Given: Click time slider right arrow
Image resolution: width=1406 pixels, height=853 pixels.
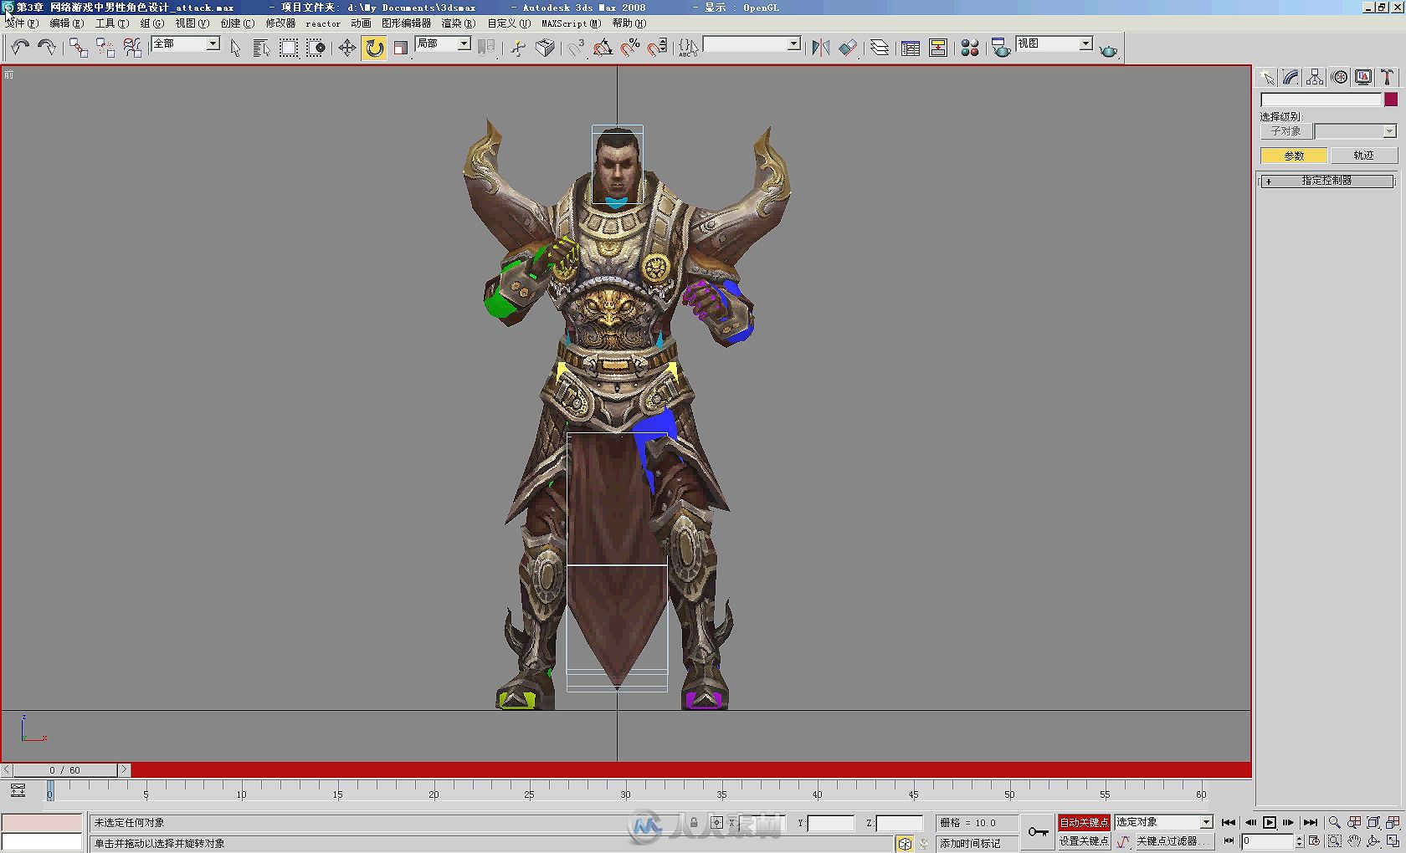Looking at the screenshot, I should (124, 770).
